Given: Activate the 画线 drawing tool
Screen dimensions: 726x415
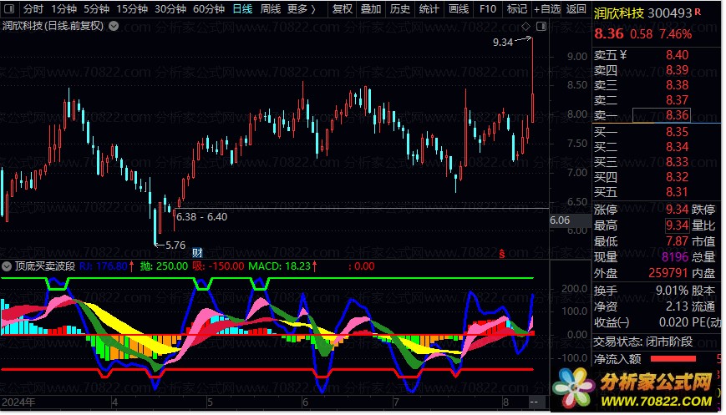Looking at the screenshot, I should (x=459, y=9).
